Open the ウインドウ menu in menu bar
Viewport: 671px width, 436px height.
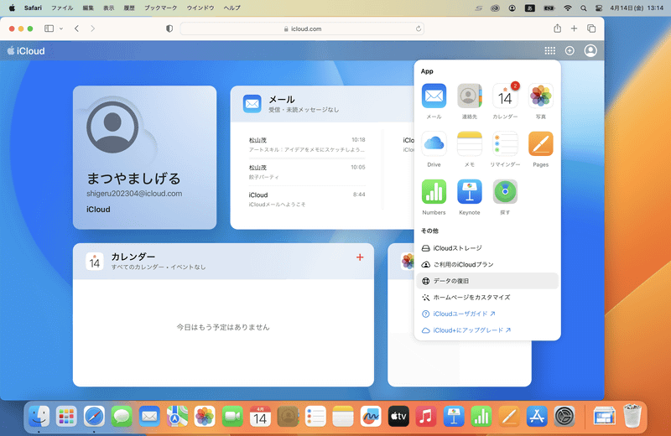coord(200,8)
